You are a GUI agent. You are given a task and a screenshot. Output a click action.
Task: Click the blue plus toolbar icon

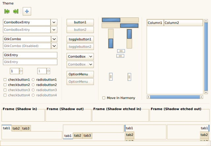coord(27,11)
